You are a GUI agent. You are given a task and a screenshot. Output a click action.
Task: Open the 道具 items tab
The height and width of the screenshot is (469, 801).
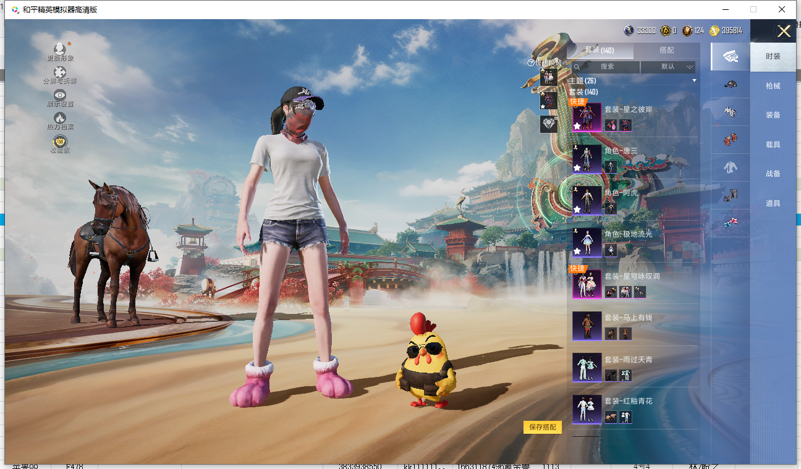[773, 203]
